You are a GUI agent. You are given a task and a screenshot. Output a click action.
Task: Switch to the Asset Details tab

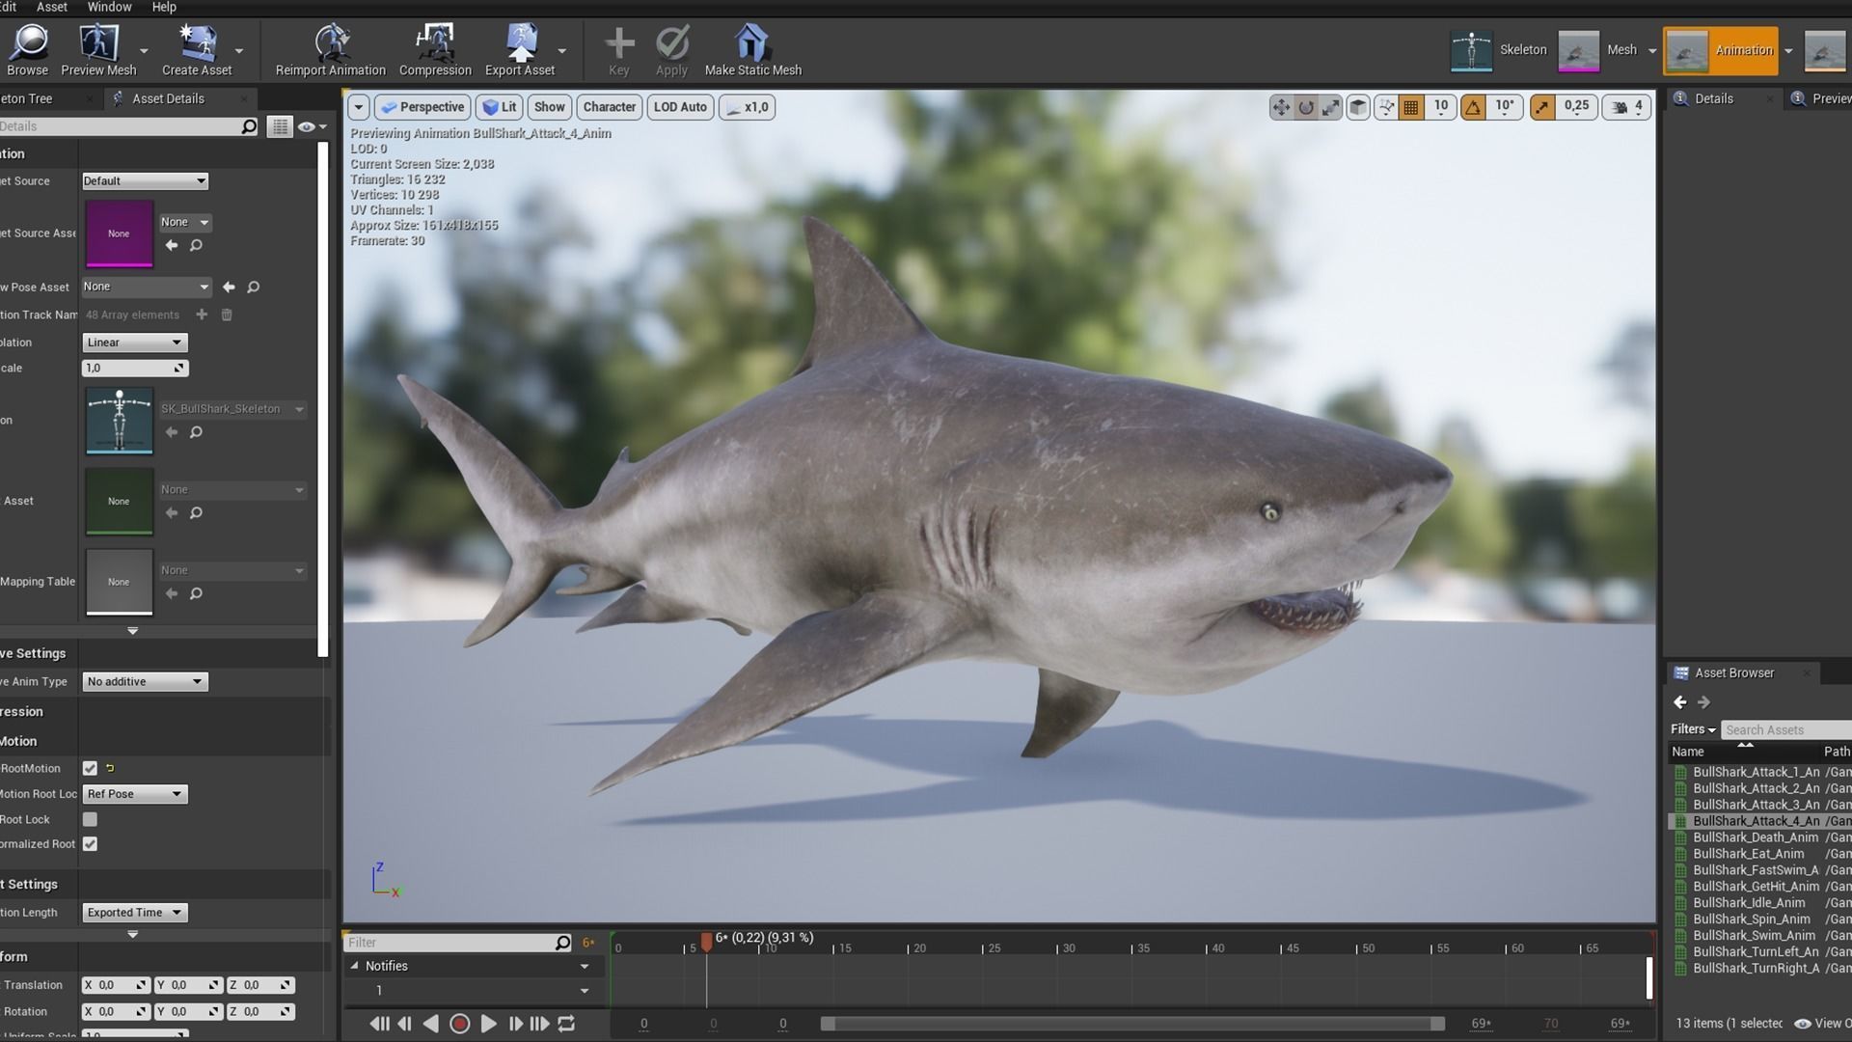168,98
